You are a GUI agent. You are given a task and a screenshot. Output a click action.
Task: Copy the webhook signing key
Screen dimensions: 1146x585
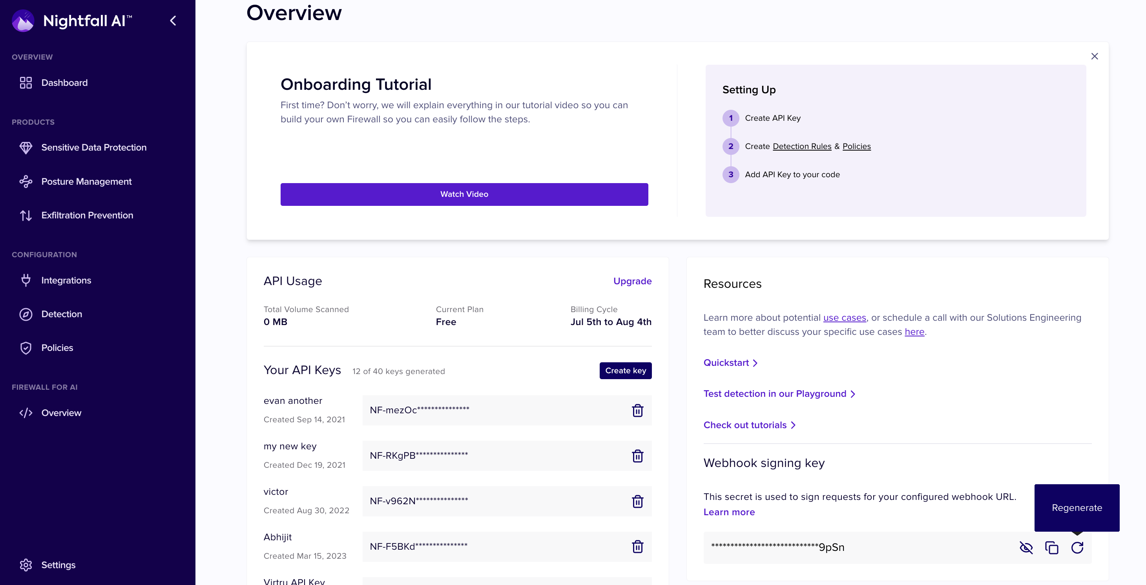[1051, 548]
